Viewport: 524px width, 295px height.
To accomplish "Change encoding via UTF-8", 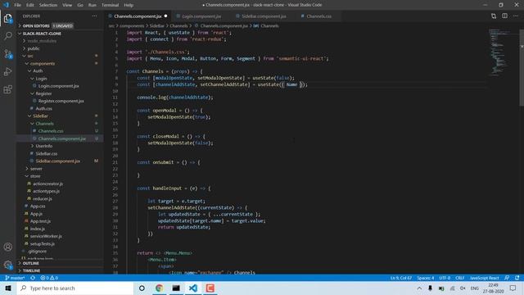I will [445, 278].
